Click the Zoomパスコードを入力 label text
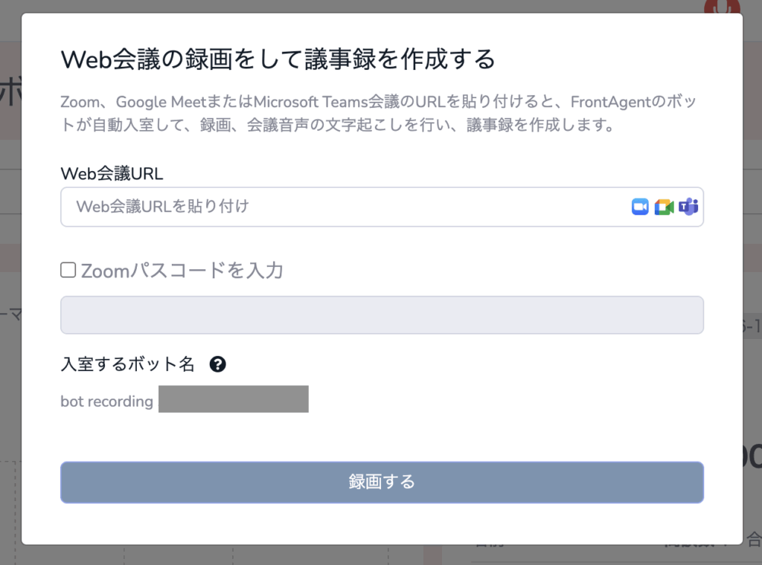Screen dimensions: 762x565 [x=182, y=270]
